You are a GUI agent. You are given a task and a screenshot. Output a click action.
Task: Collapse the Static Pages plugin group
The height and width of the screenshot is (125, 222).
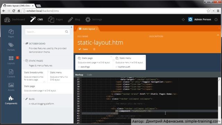click(x=24, y=61)
